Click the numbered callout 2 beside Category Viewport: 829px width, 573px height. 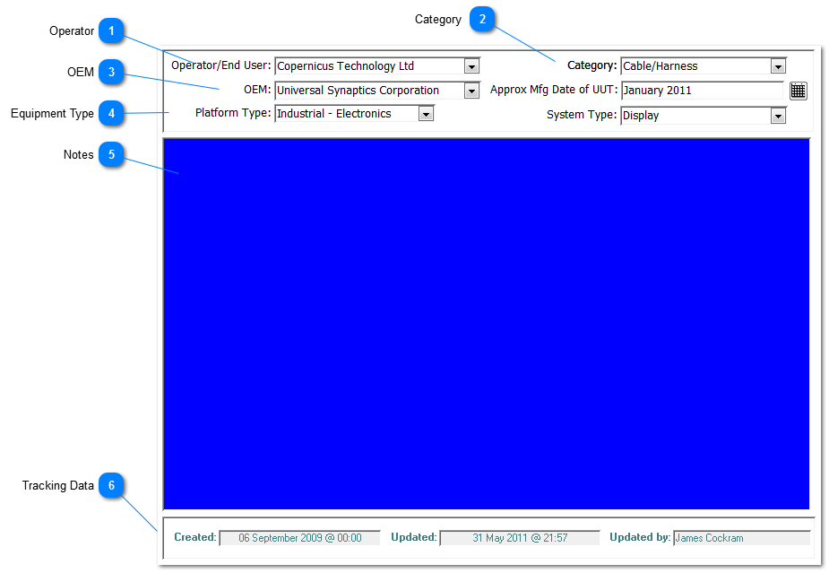(482, 20)
